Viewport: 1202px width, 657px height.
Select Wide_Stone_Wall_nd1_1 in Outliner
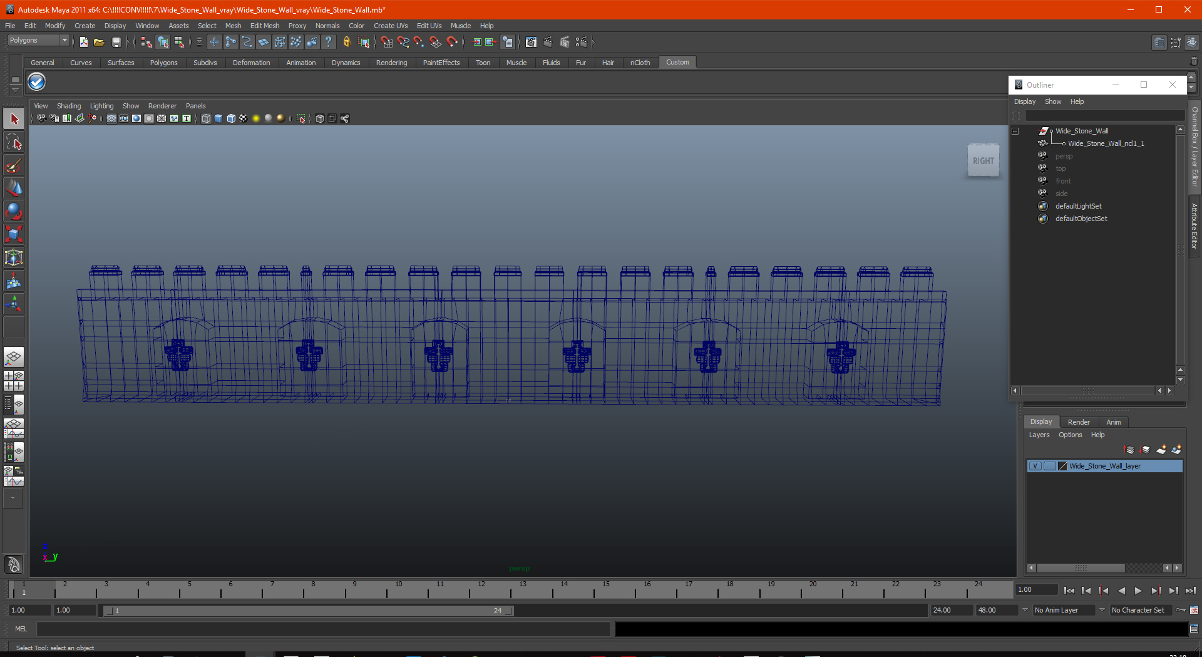point(1106,143)
